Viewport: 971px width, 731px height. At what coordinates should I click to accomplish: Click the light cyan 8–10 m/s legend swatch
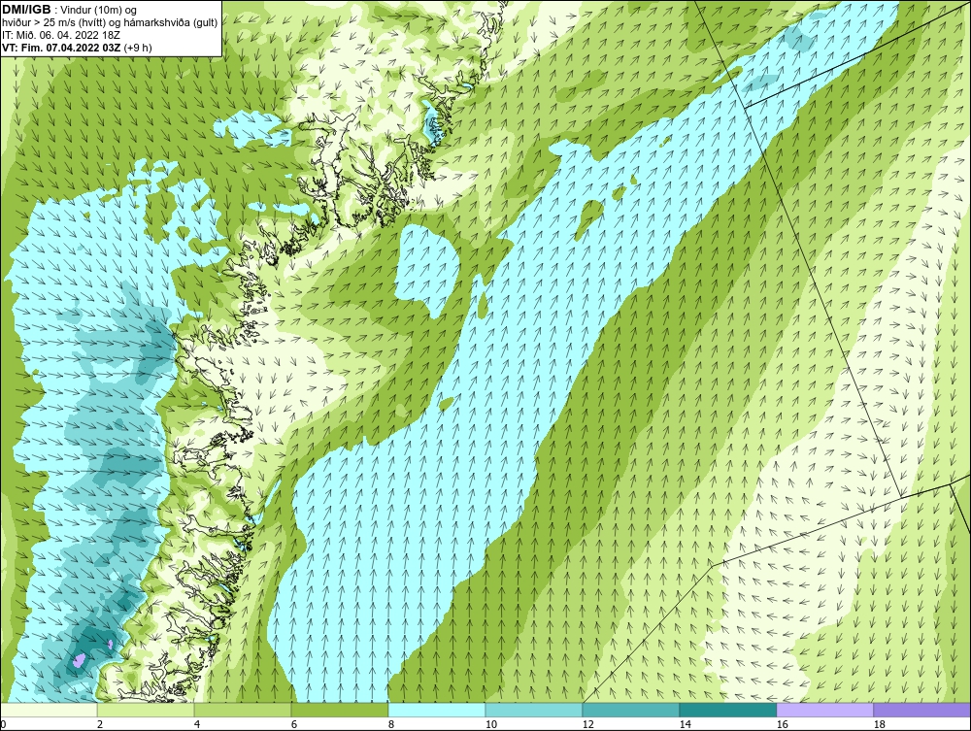point(437,710)
